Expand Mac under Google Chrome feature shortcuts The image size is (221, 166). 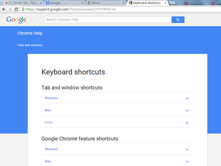click(117, 161)
